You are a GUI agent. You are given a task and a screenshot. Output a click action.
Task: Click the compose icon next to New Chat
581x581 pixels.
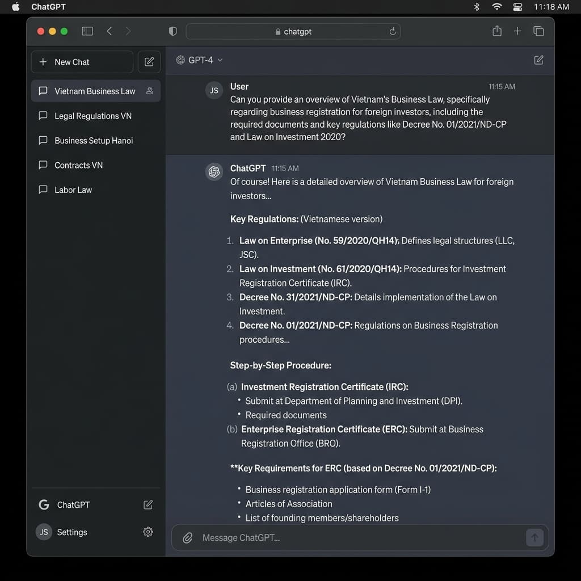tap(149, 62)
